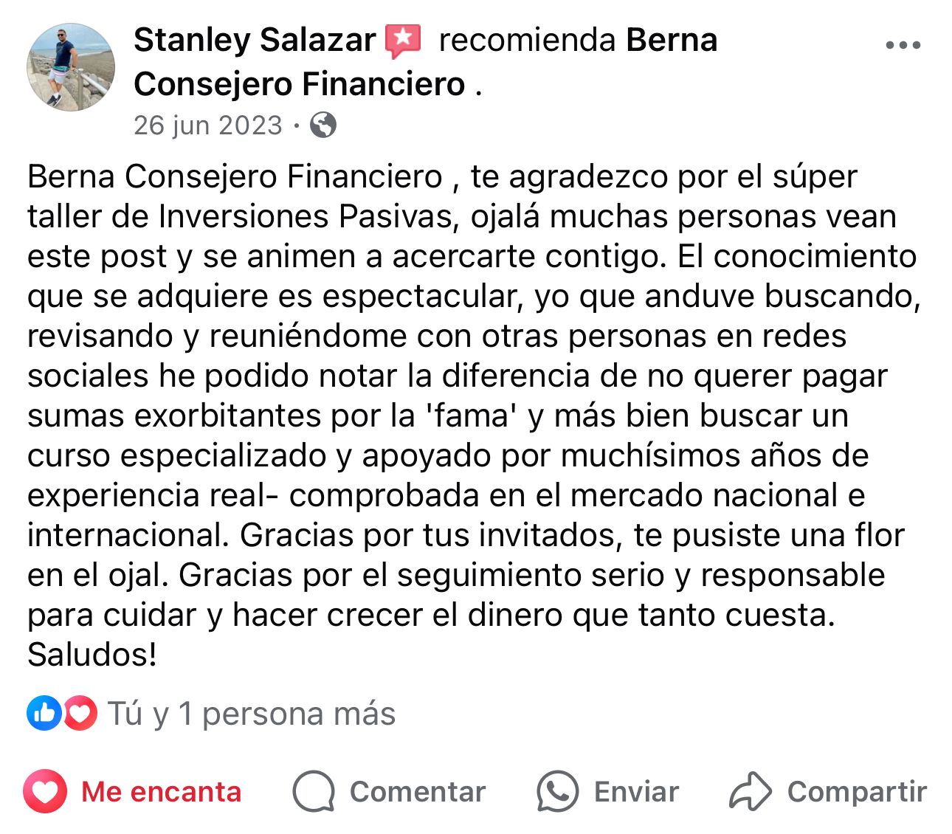Click the WhatsApp send icon

pos(557,791)
